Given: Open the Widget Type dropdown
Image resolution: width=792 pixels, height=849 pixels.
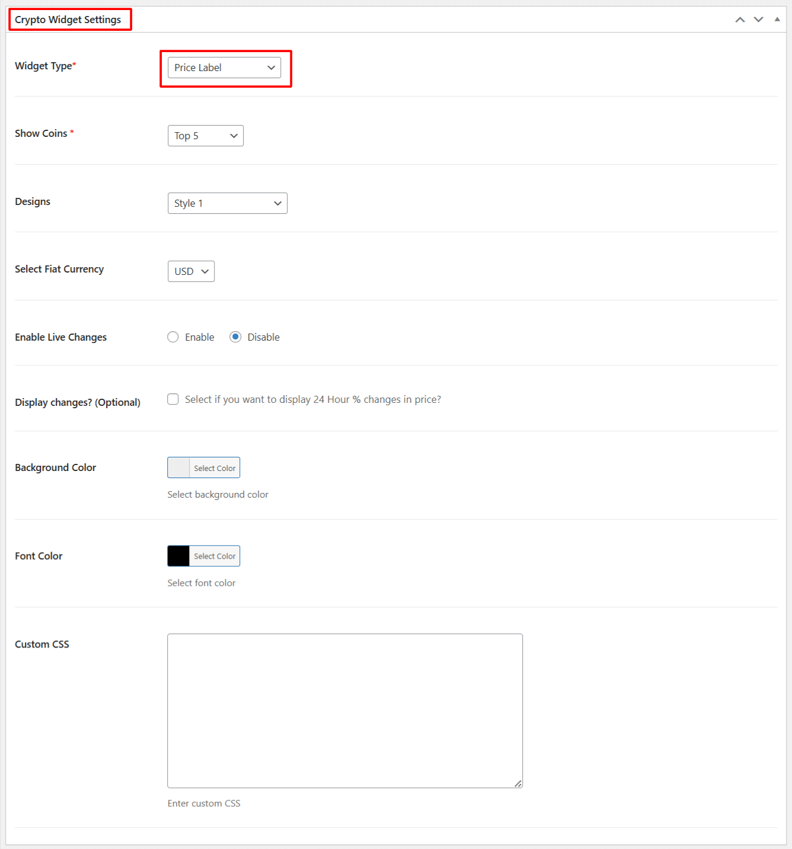Looking at the screenshot, I should tap(224, 68).
